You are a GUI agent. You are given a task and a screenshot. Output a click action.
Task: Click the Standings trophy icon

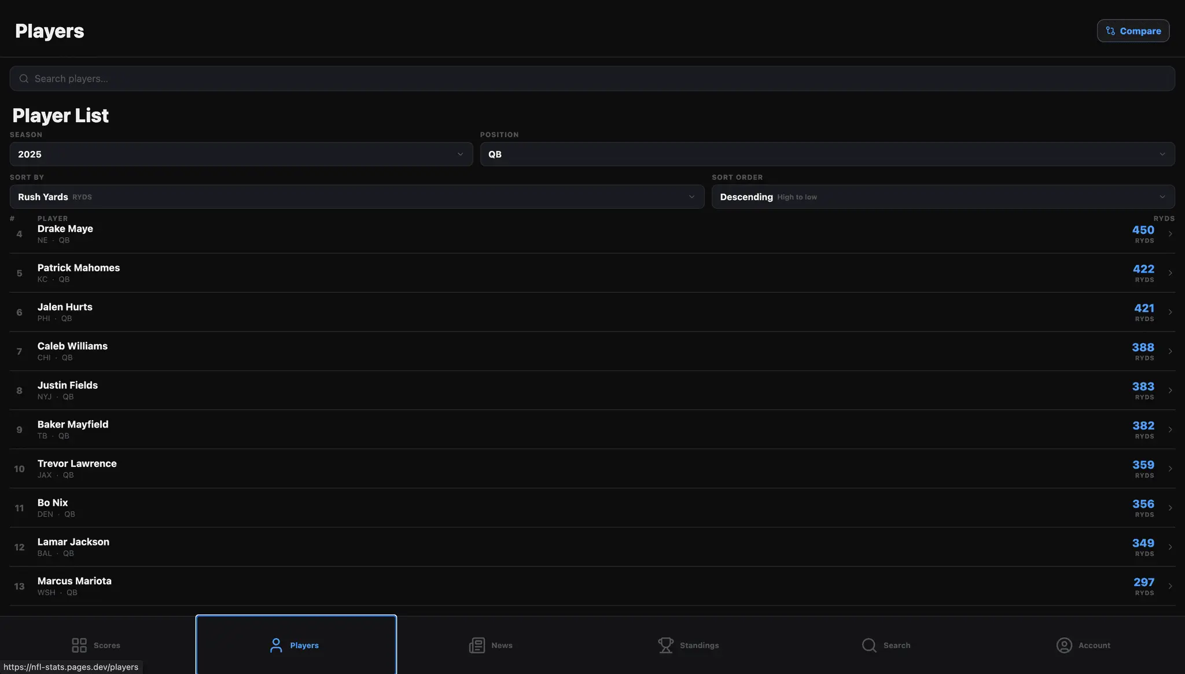666,645
